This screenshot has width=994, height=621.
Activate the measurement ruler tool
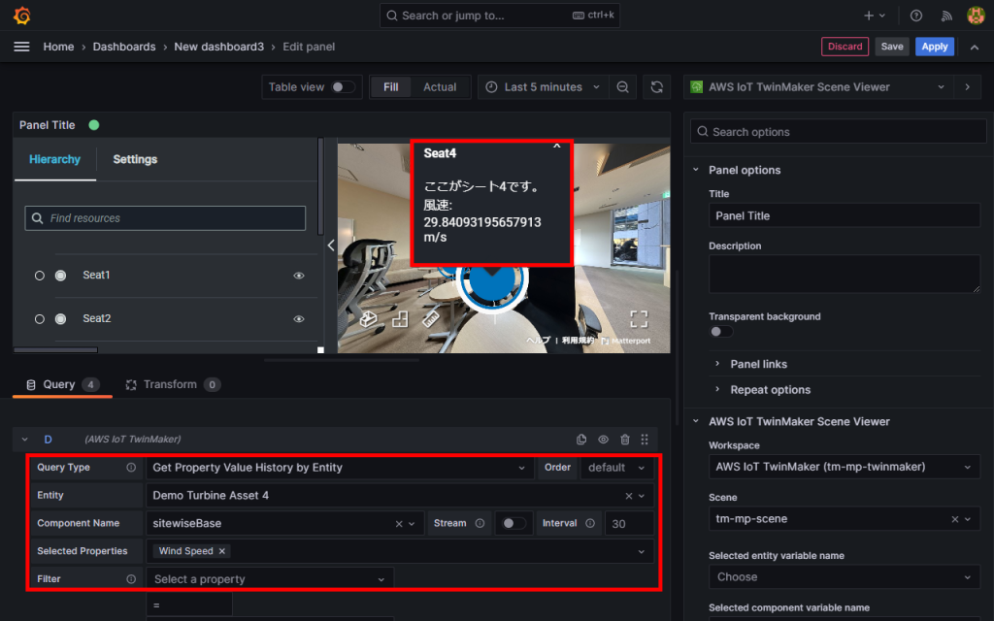point(430,318)
